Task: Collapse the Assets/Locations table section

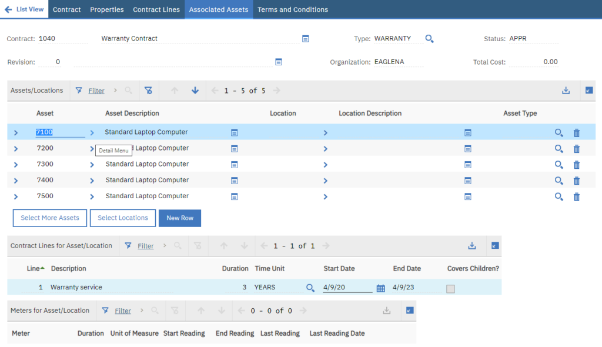Action: [589, 91]
